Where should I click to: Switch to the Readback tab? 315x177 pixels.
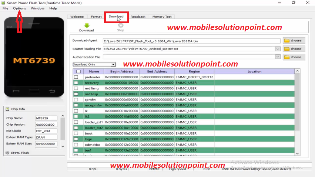click(138, 17)
